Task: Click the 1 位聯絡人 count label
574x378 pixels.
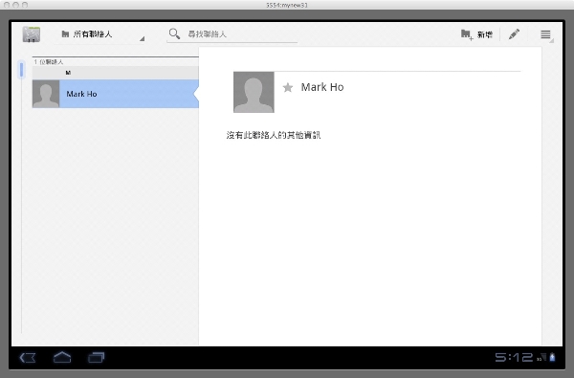Action: 49,62
